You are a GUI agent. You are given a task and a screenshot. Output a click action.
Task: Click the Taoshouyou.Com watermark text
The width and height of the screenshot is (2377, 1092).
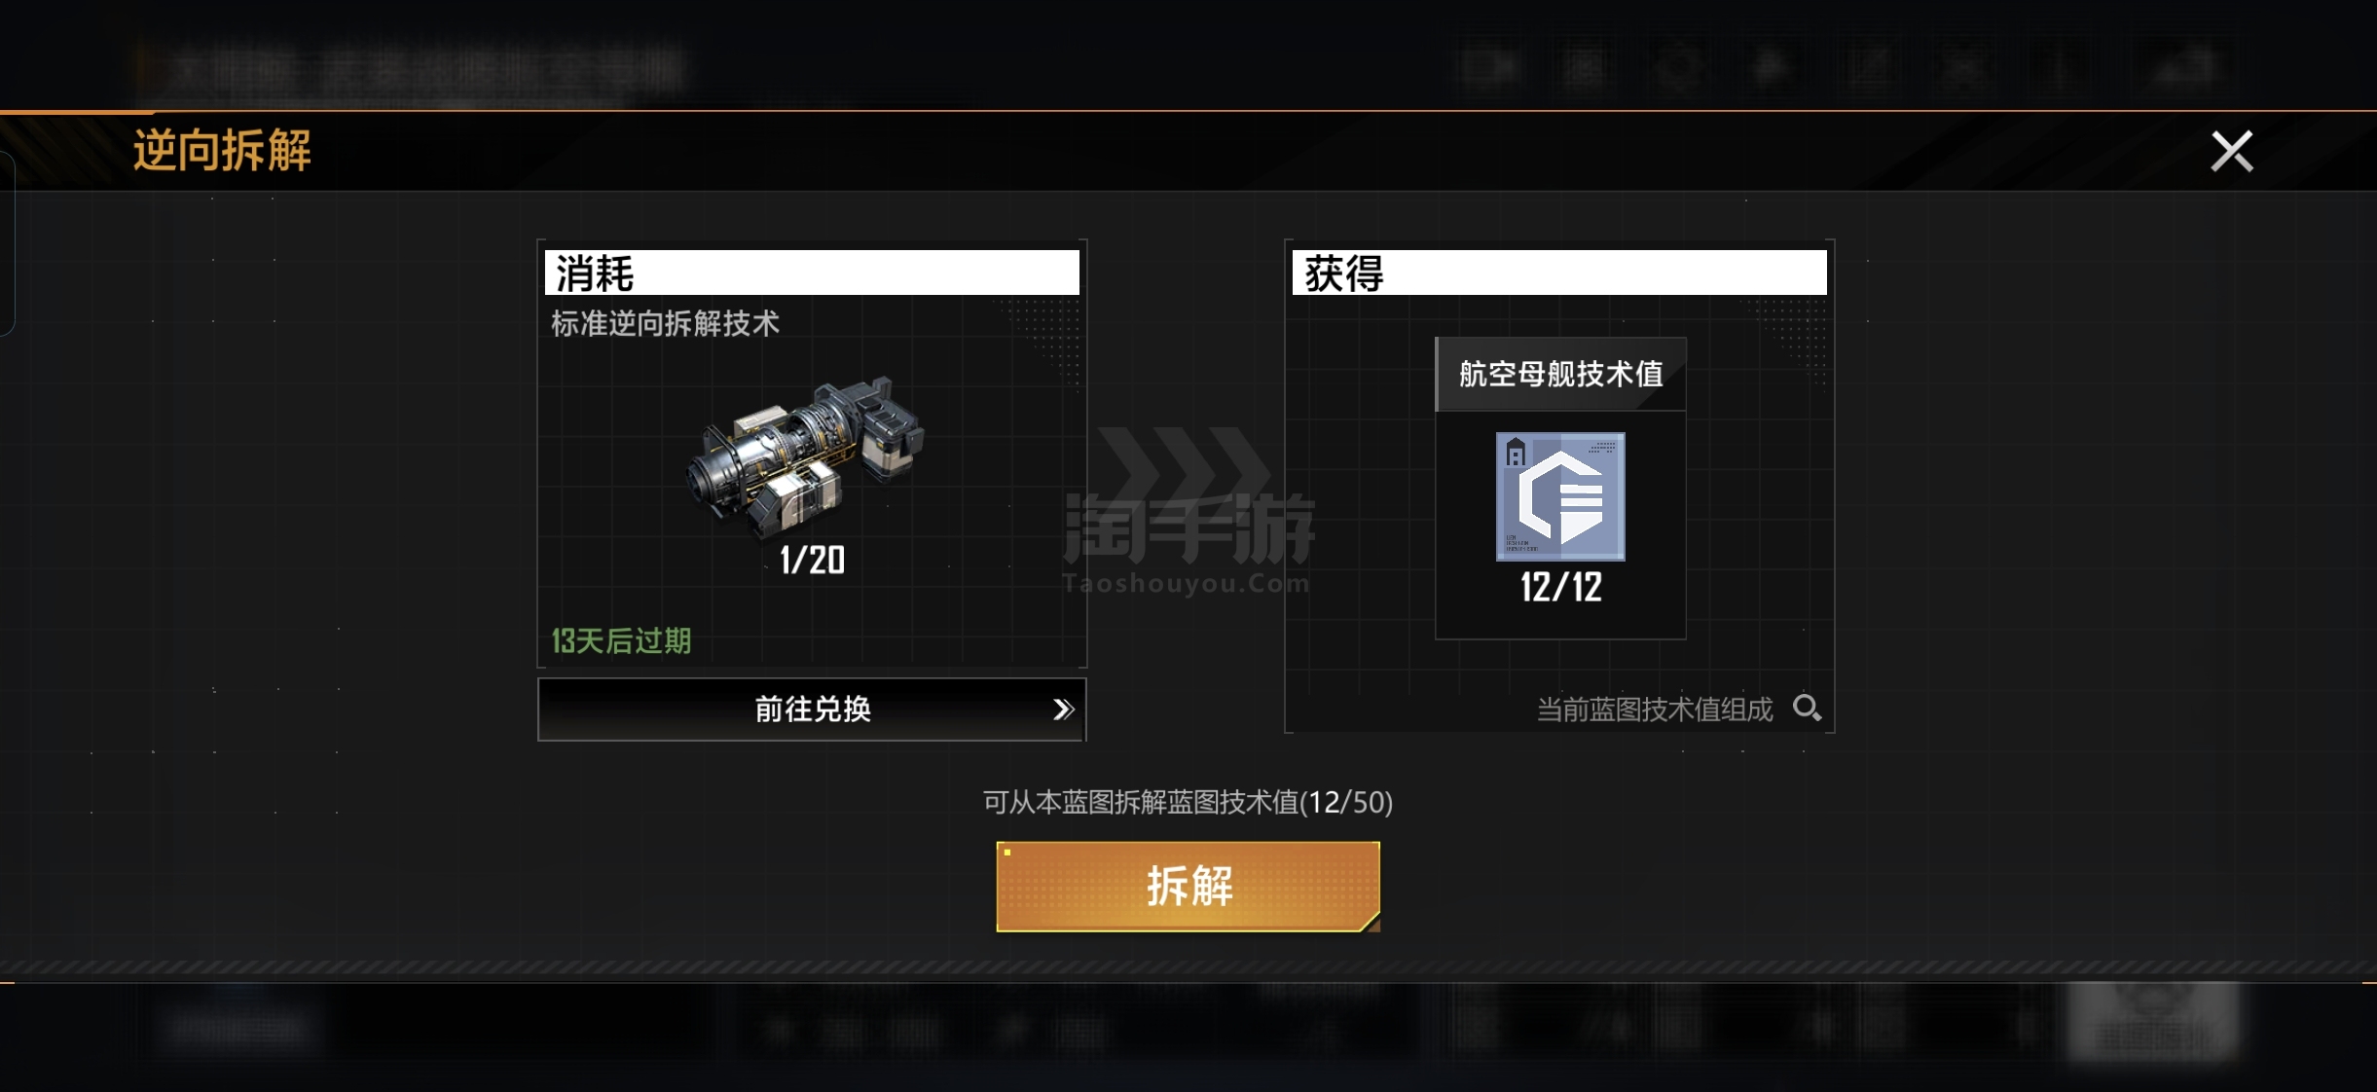[1187, 584]
